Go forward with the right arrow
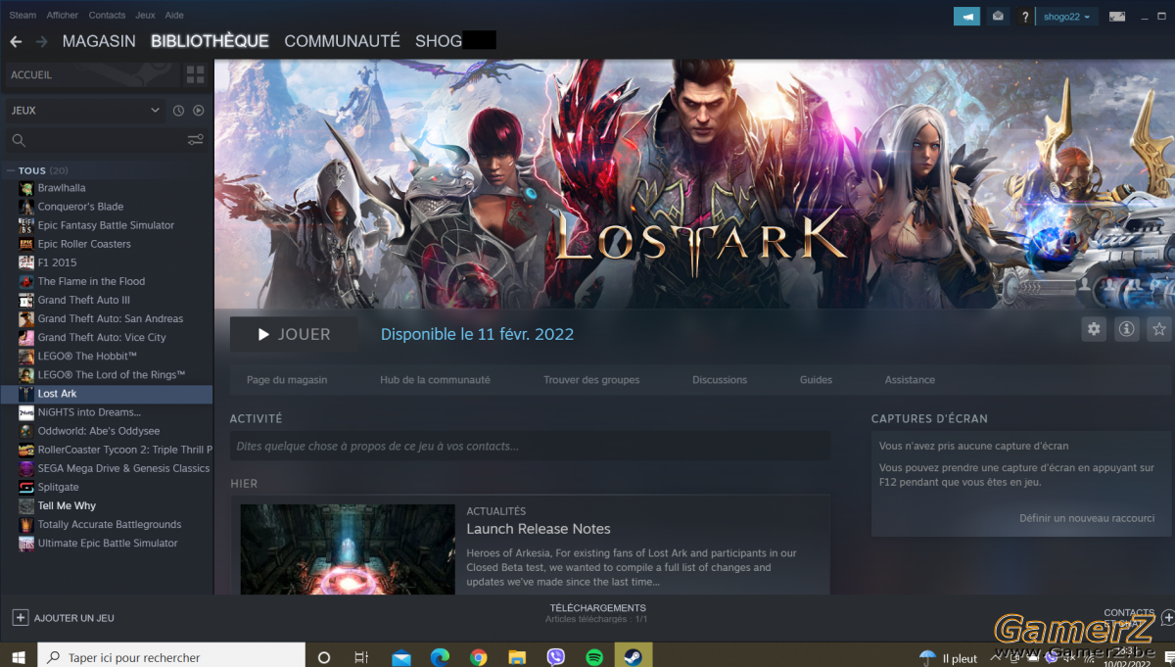Viewport: 1175px width, 667px height. click(41, 41)
